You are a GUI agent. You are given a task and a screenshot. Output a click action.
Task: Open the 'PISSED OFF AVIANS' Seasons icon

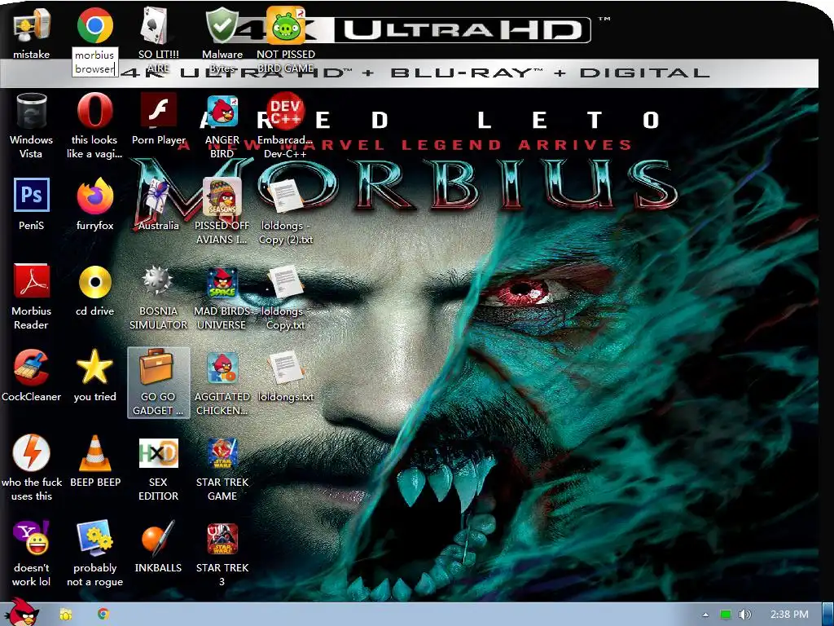point(222,196)
